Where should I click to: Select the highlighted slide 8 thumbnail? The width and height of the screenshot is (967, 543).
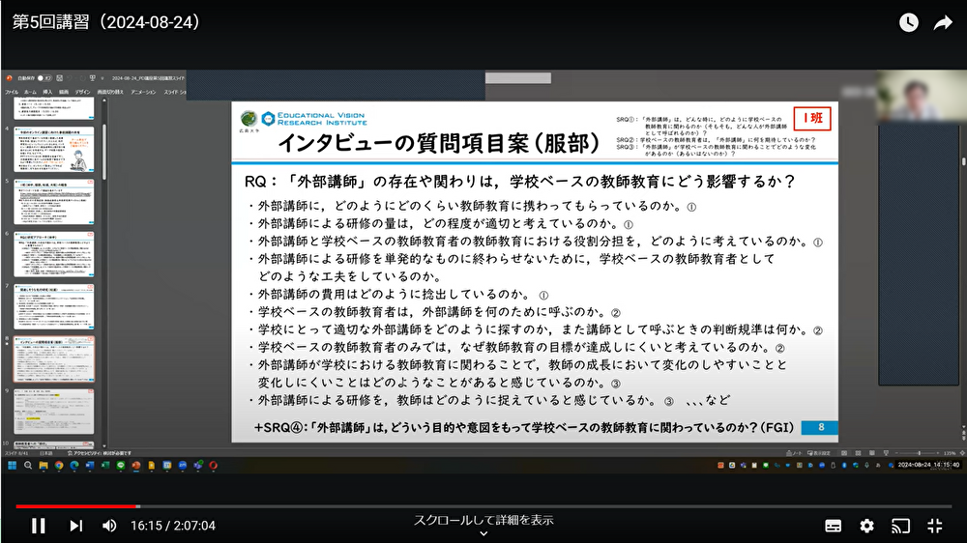pyautogui.click(x=54, y=358)
